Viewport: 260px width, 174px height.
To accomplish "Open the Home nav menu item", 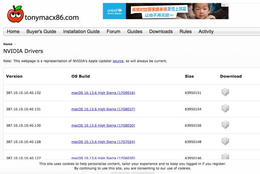I will point(13,32).
